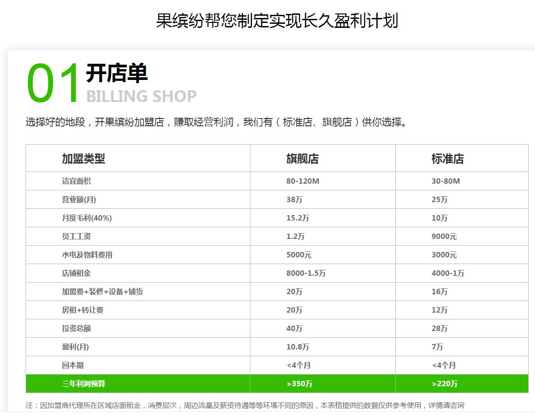The width and height of the screenshot is (535, 415).
Task: Click the intro sentence starting 选择好的地段
Action: tap(216, 122)
